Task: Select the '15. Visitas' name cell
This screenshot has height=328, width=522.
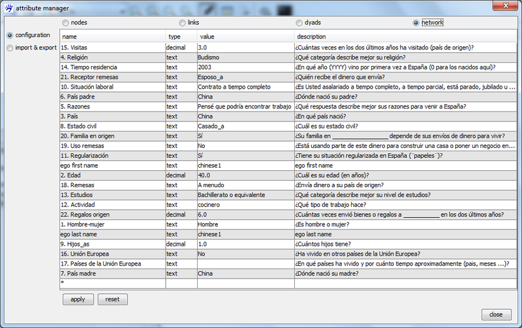Action: [x=112, y=48]
